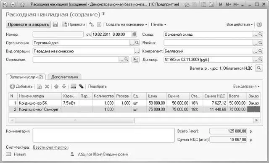The height and width of the screenshot is (163, 269).
Task: Click Добавить to add a row
Action: (21, 87)
